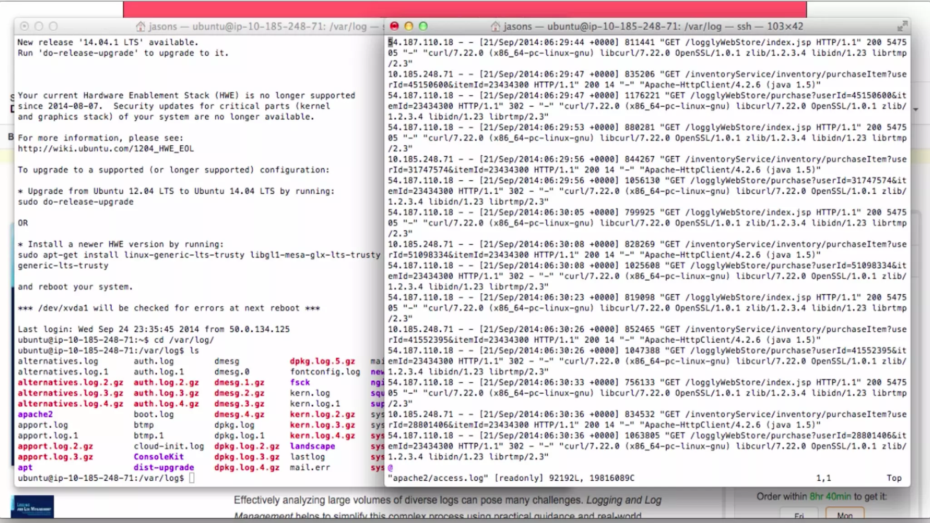The image size is (930, 523).
Task: Click the inactive minimize button on left terminal
Action: (39, 26)
